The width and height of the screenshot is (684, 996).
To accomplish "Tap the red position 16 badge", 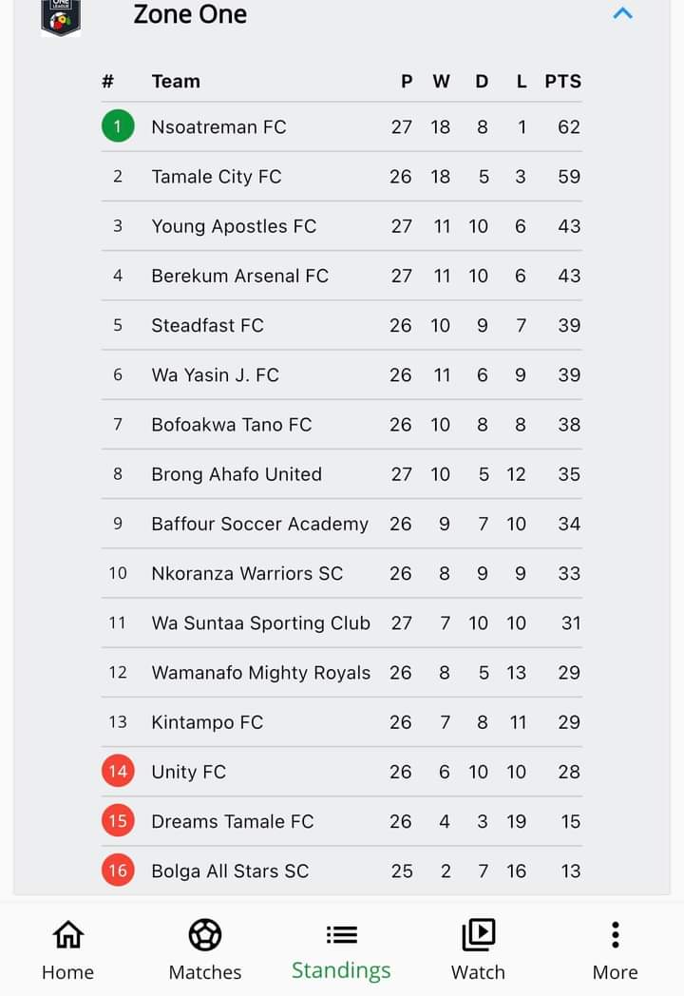I will coord(118,871).
